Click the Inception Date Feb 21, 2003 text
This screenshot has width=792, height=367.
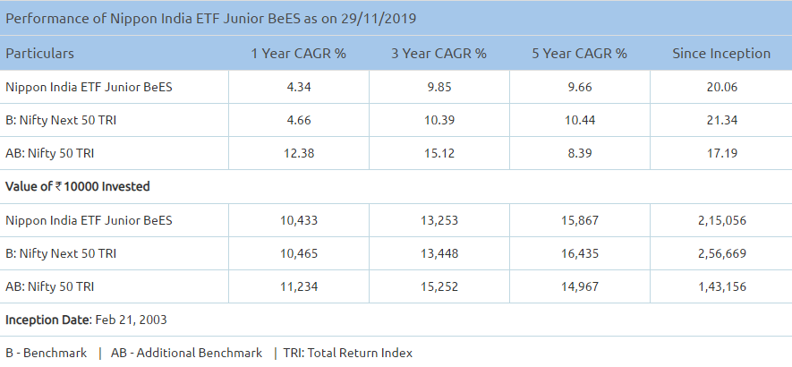click(86, 320)
